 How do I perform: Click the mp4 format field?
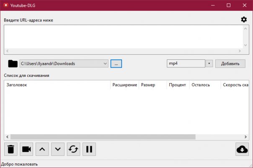pyautogui.click(x=186, y=64)
